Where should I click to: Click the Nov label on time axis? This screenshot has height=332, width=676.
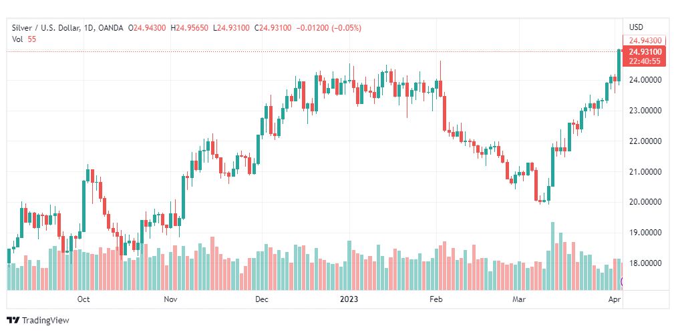[172, 299]
